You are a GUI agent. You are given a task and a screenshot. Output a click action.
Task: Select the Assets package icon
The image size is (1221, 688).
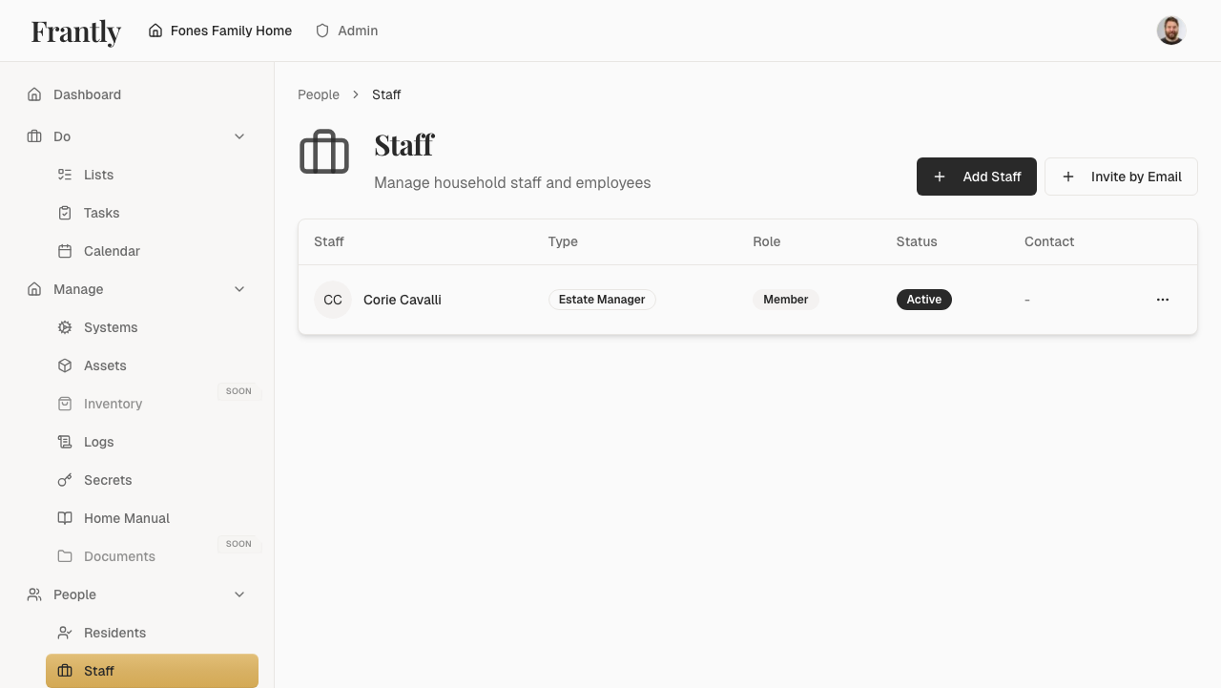point(64,365)
